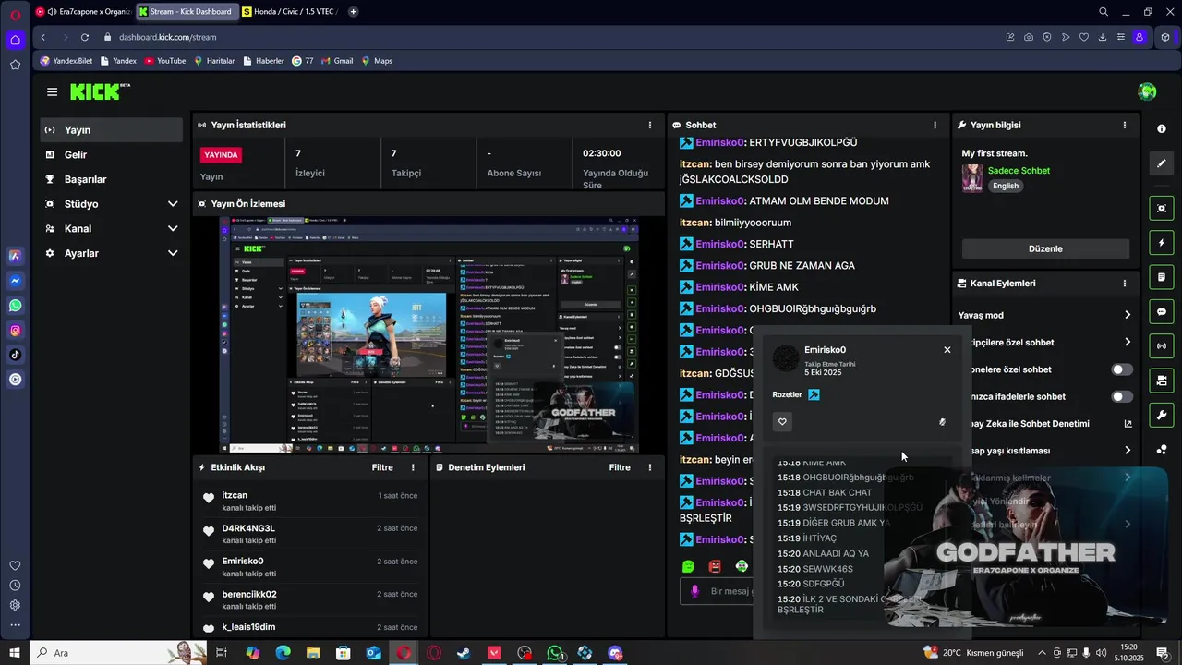Click the heart icon in Emirisko0 user card
1182x665 pixels.
click(x=782, y=422)
